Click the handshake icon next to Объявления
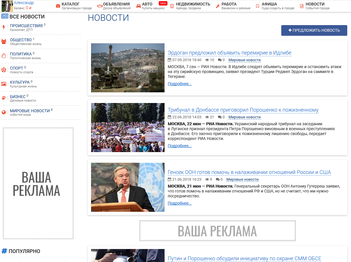 coord(100,6)
